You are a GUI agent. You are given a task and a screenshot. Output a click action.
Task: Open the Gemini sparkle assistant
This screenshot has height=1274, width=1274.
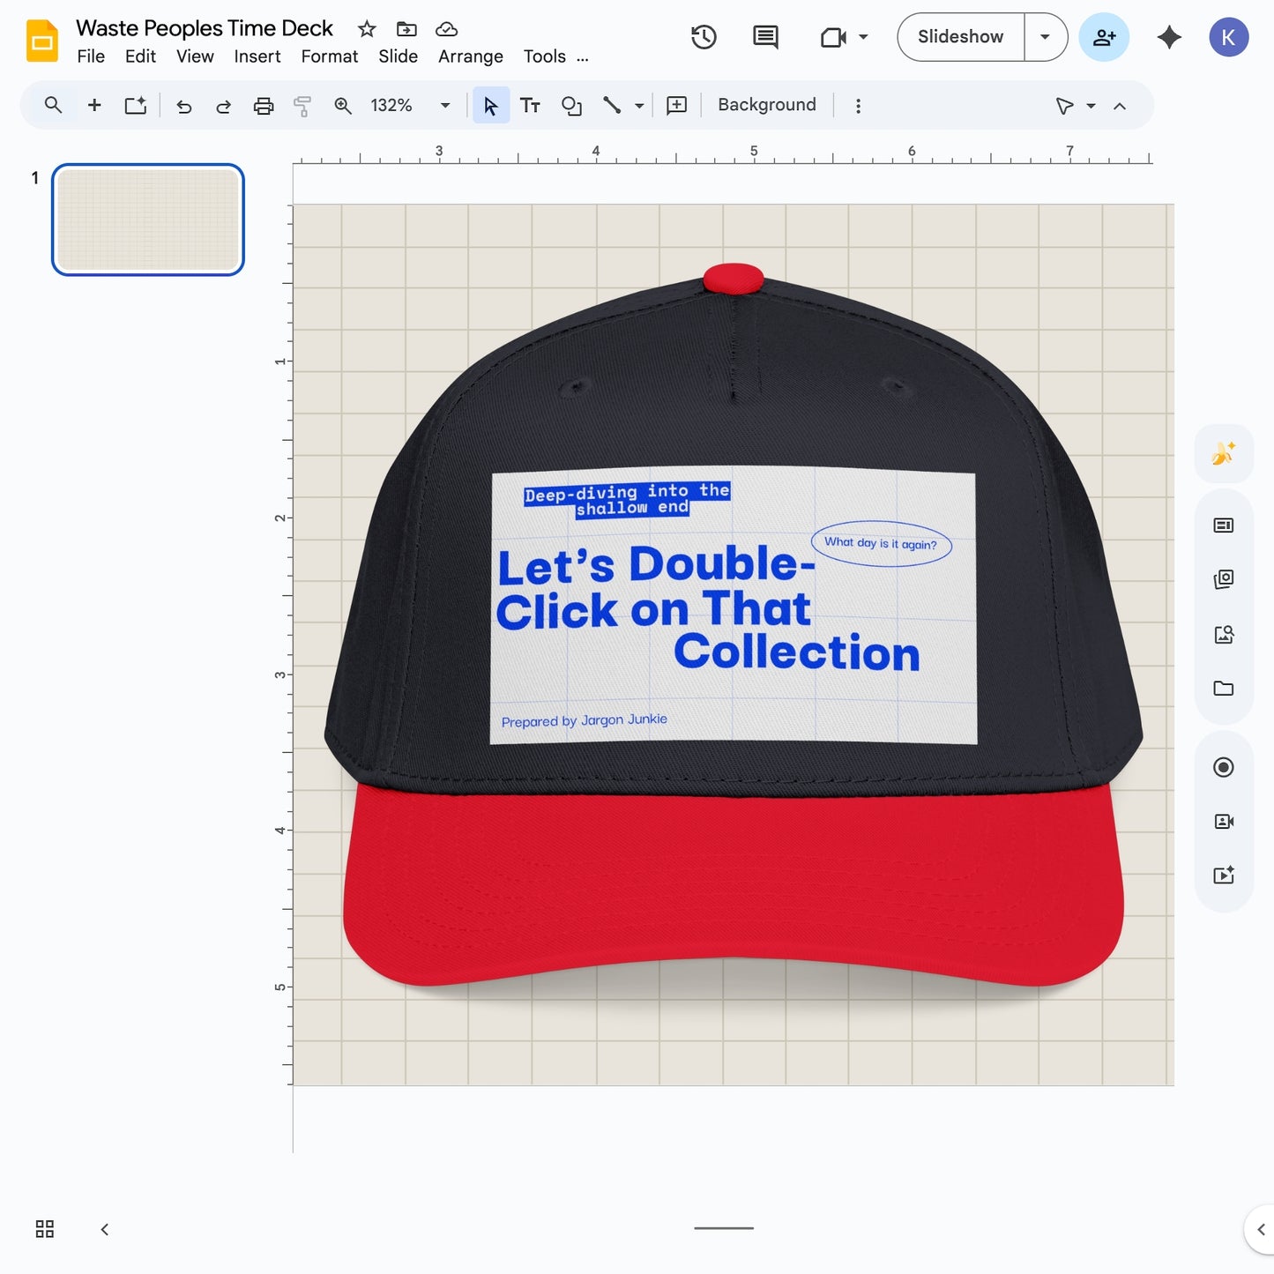[1169, 37]
